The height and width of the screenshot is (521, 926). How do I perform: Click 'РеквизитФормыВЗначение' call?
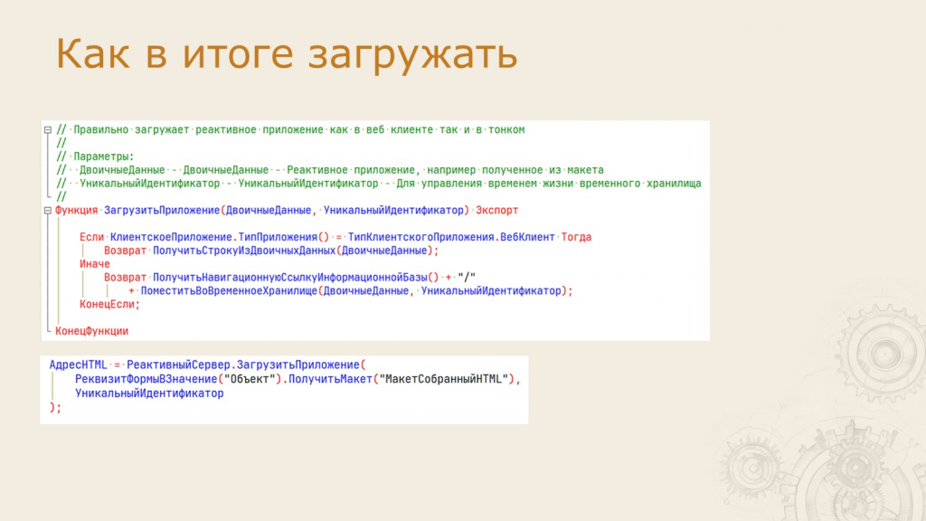pos(146,379)
